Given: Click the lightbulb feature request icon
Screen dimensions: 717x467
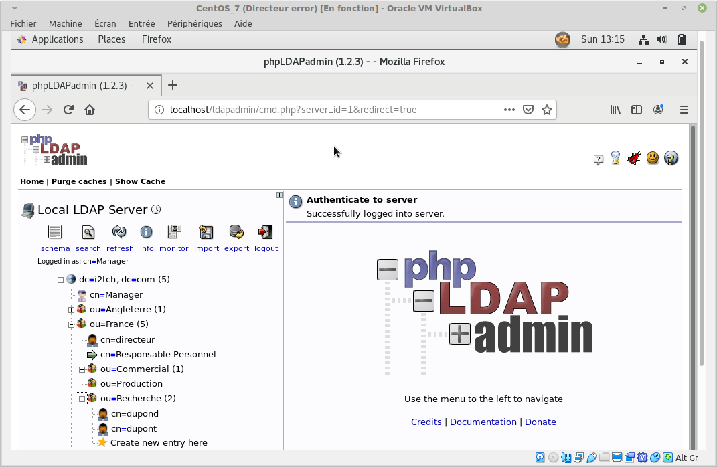Looking at the screenshot, I should click(x=615, y=158).
